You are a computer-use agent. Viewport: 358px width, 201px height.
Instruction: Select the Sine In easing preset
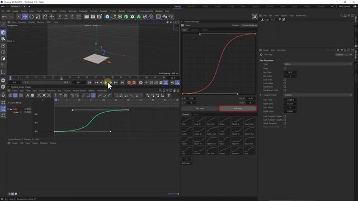click(x=199, y=121)
